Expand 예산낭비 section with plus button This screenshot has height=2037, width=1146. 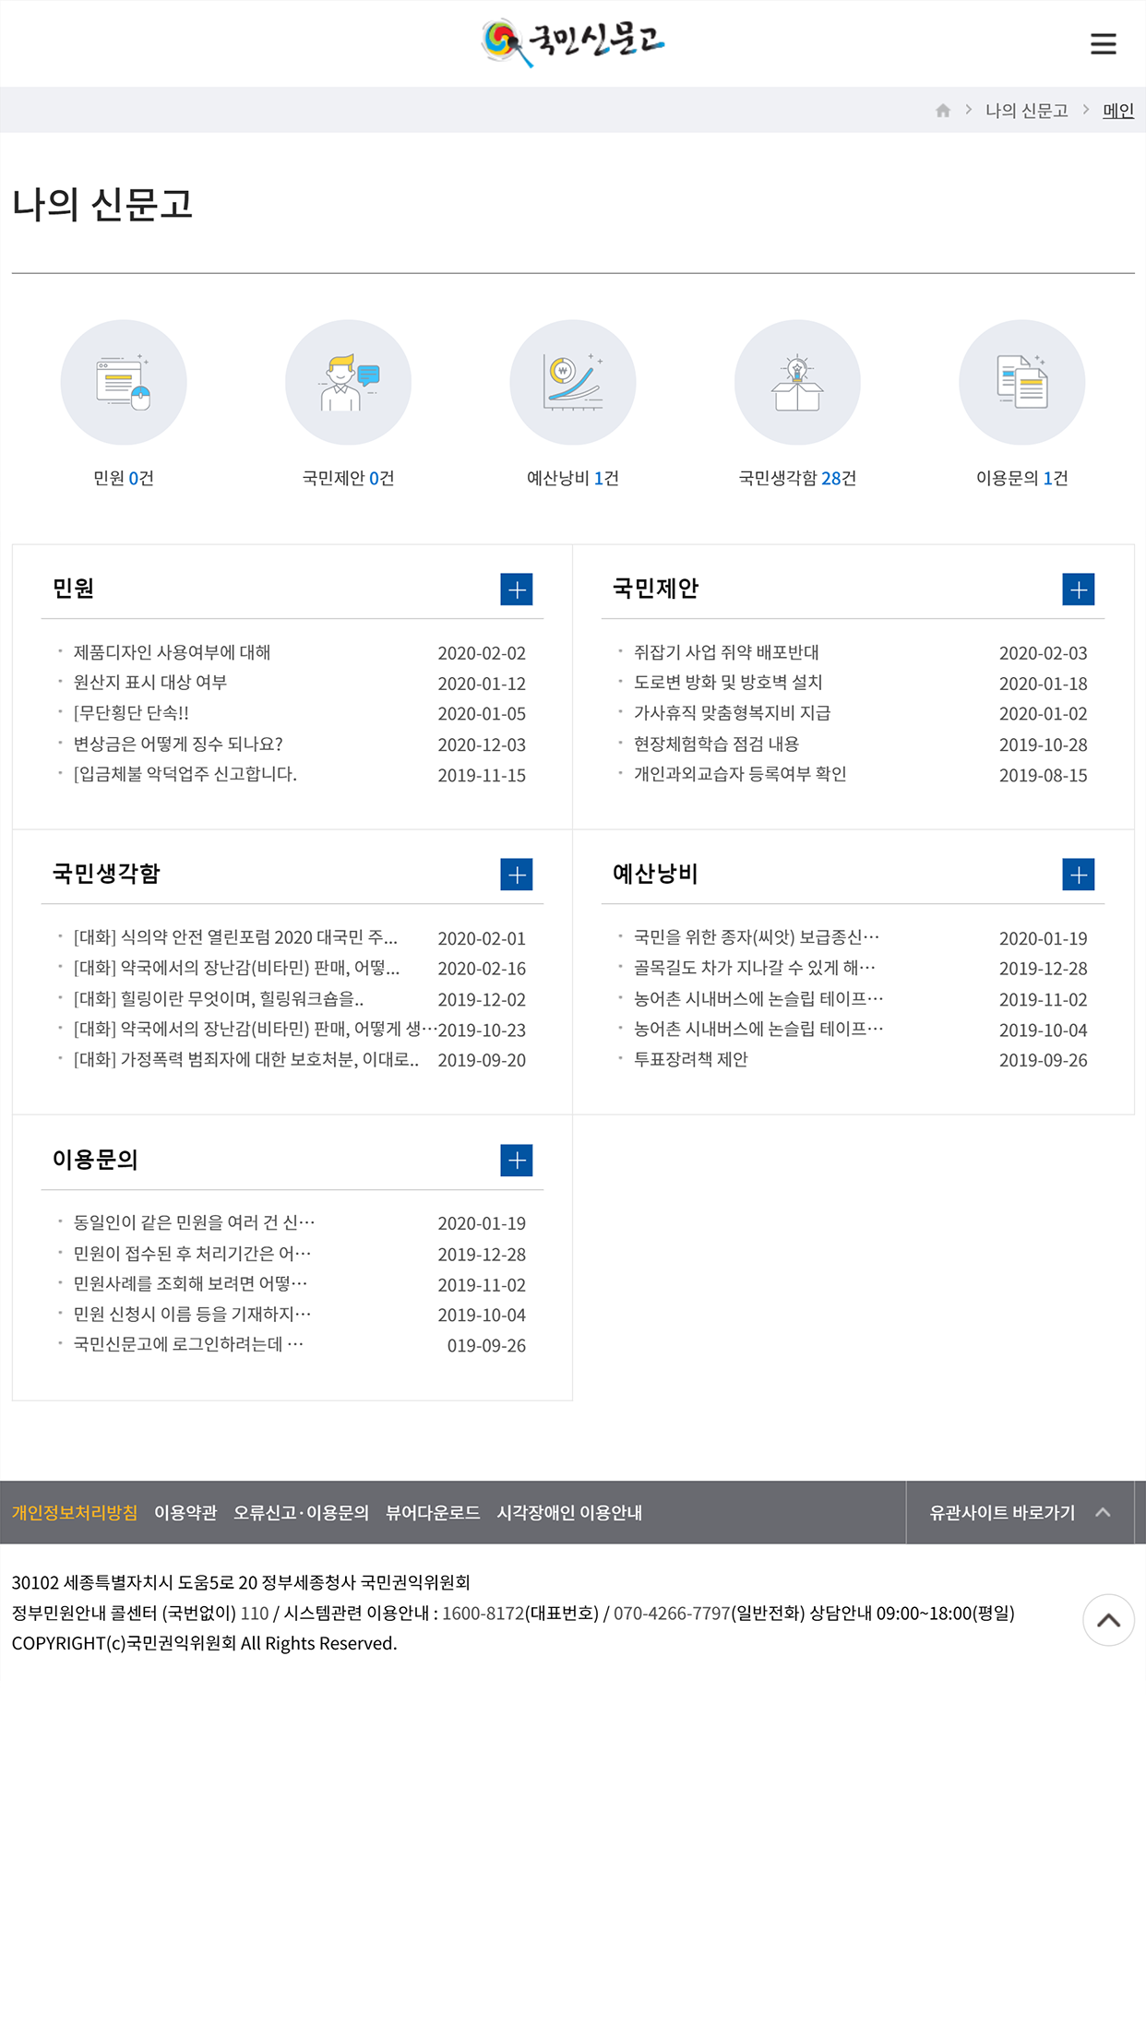(x=1078, y=875)
